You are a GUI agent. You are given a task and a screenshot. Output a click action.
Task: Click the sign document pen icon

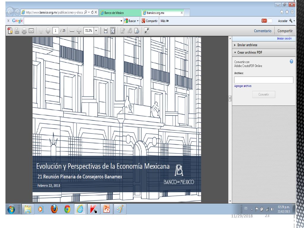point(123,31)
